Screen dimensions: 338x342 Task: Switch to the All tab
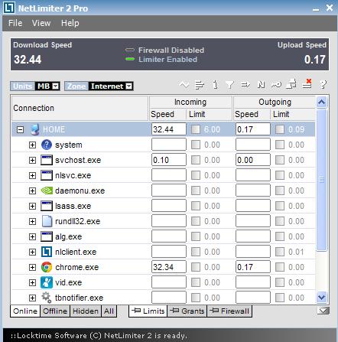tap(109, 311)
